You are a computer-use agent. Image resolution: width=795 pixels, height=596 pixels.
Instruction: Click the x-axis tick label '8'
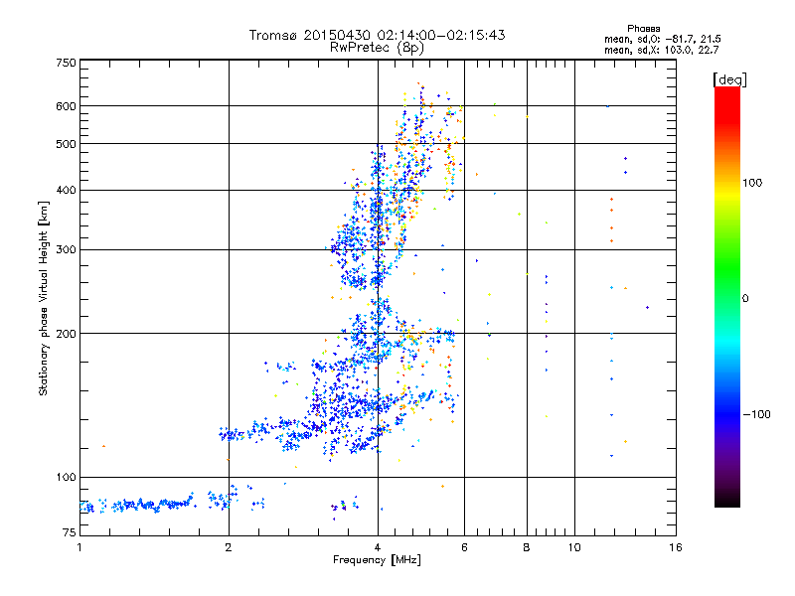527,547
